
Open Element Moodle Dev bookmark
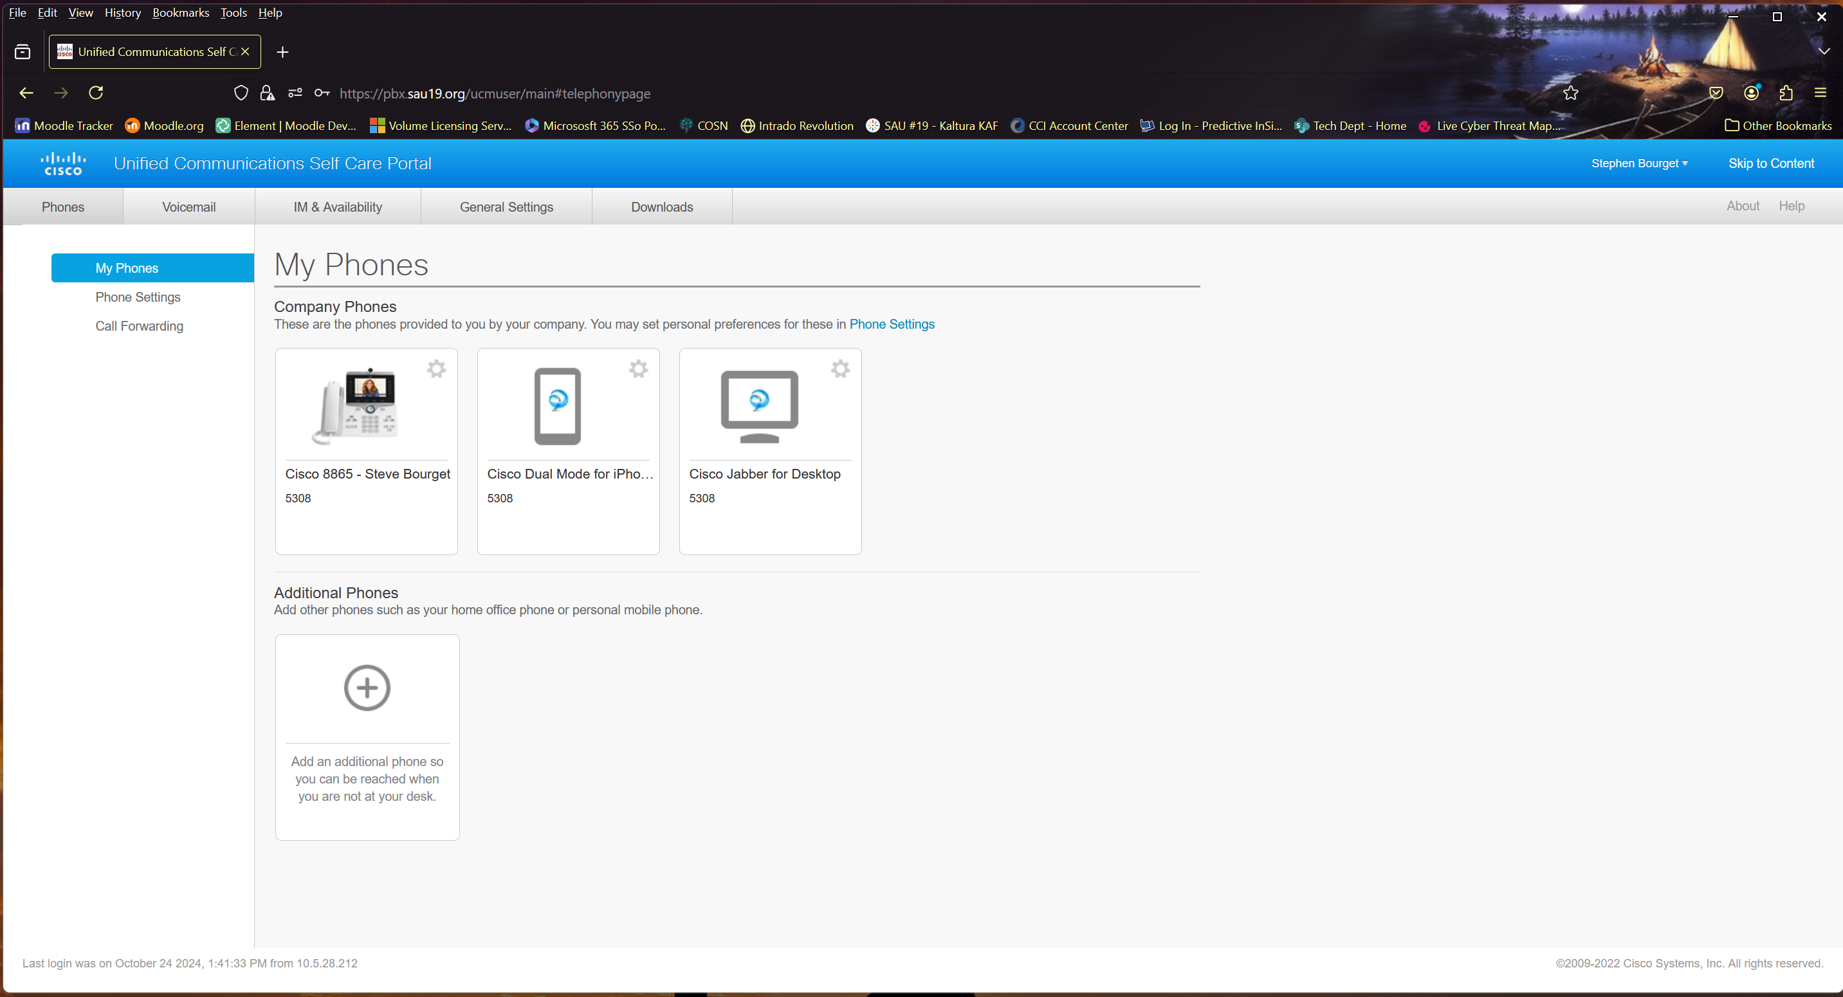[286, 126]
